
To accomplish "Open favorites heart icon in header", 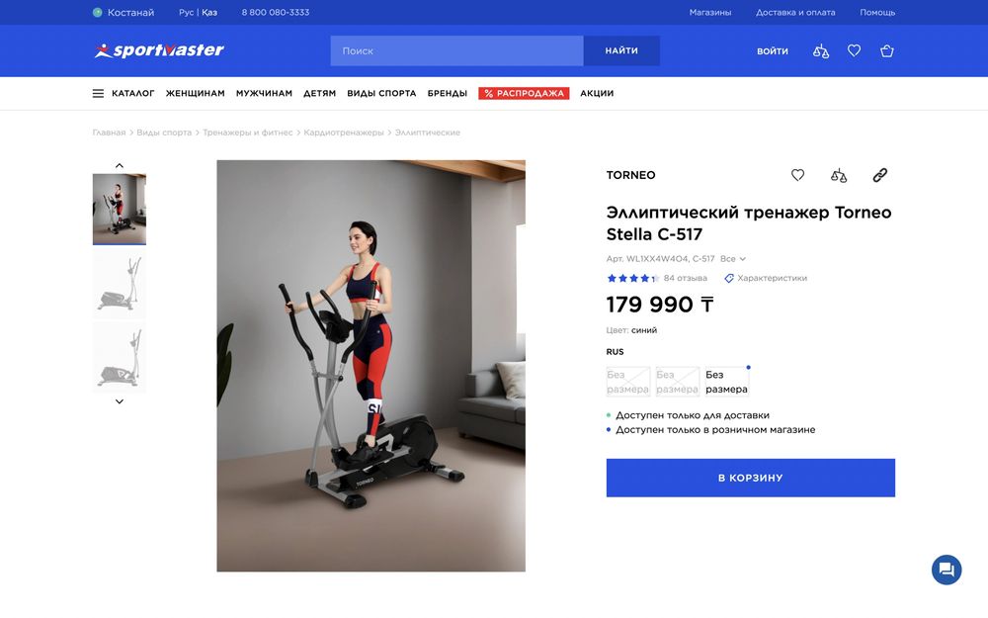I will 854,50.
